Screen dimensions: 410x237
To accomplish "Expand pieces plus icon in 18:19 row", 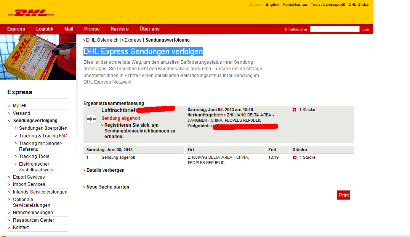I will [295, 157].
